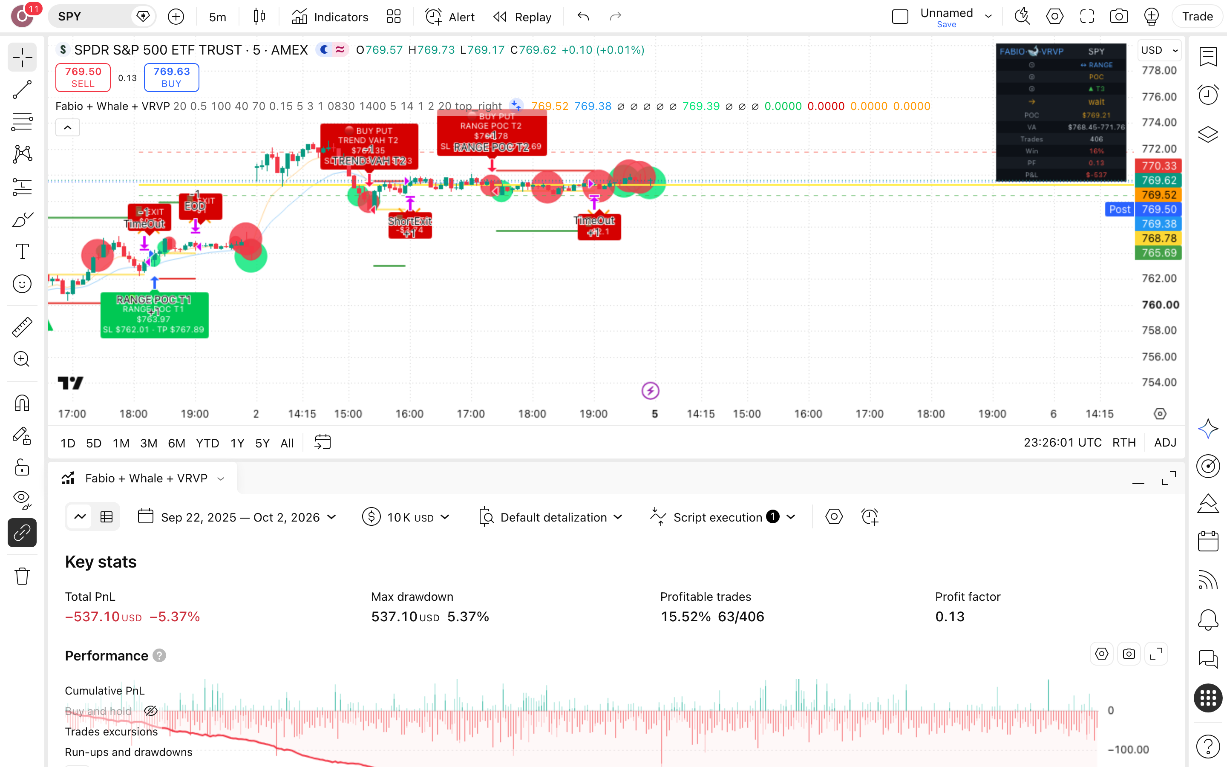
Task: Open Default detalization dropdown
Action: (550, 517)
